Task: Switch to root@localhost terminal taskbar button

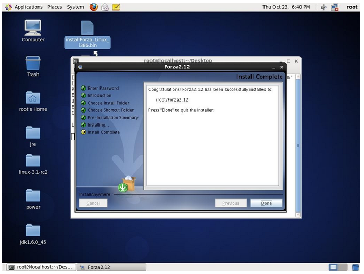Action: [41, 267]
